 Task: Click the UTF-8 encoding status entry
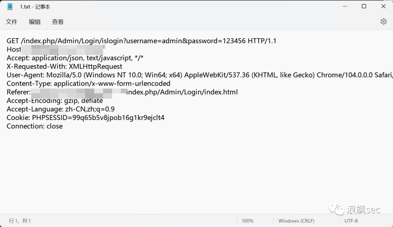tap(351, 221)
